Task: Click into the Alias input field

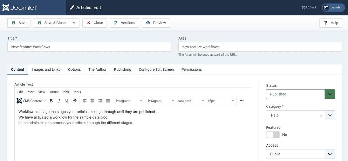Action: coord(260,47)
